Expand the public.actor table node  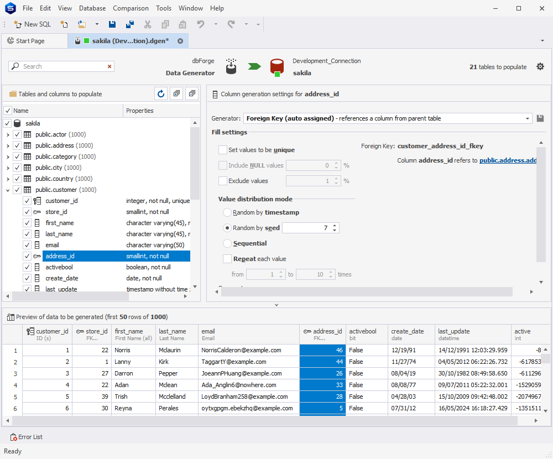coord(8,134)
